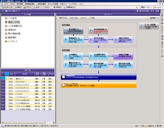Click the yellow star favorites icon in toolbar
The image size is (164, 128).
click(x=136, y=7)
